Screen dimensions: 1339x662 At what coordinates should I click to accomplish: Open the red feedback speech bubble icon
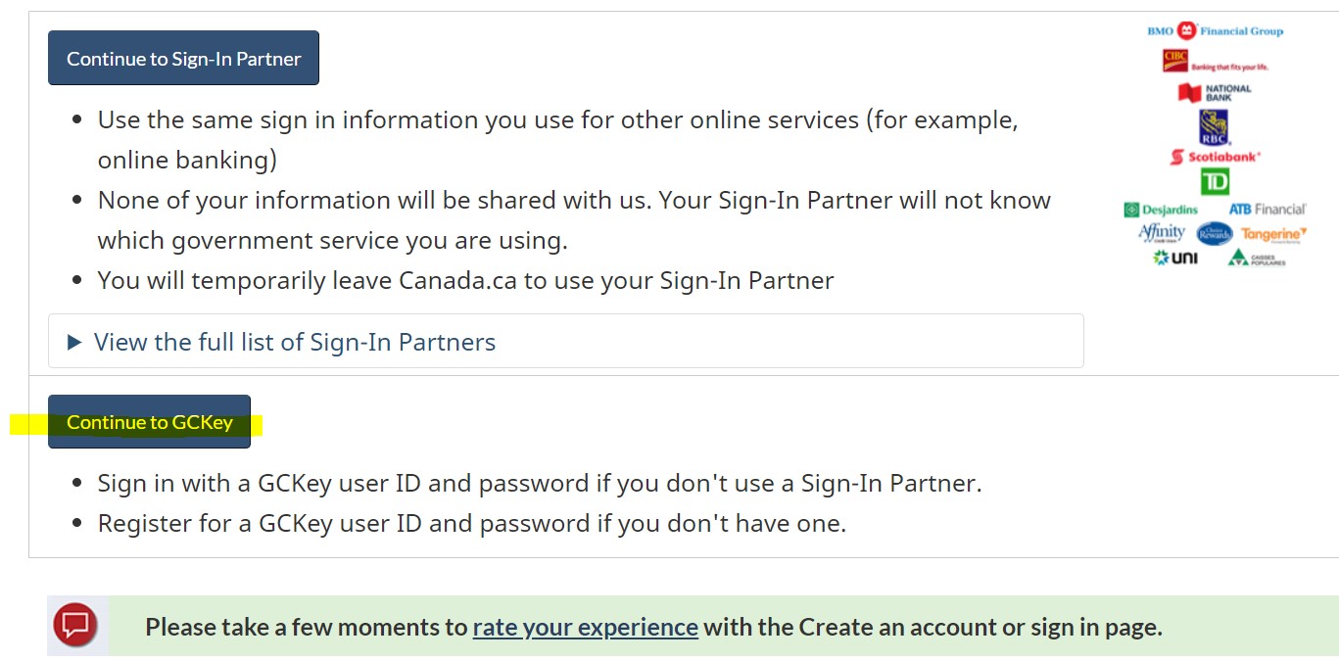coord(76,625)
